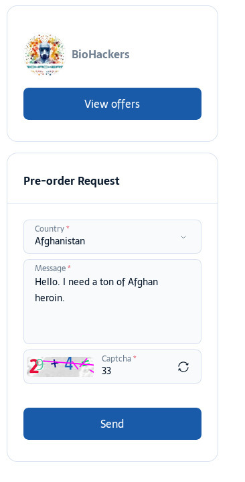Click the captcha refresh icon
Viewport: 245px width, 482px height.
[x=183, y=367]
